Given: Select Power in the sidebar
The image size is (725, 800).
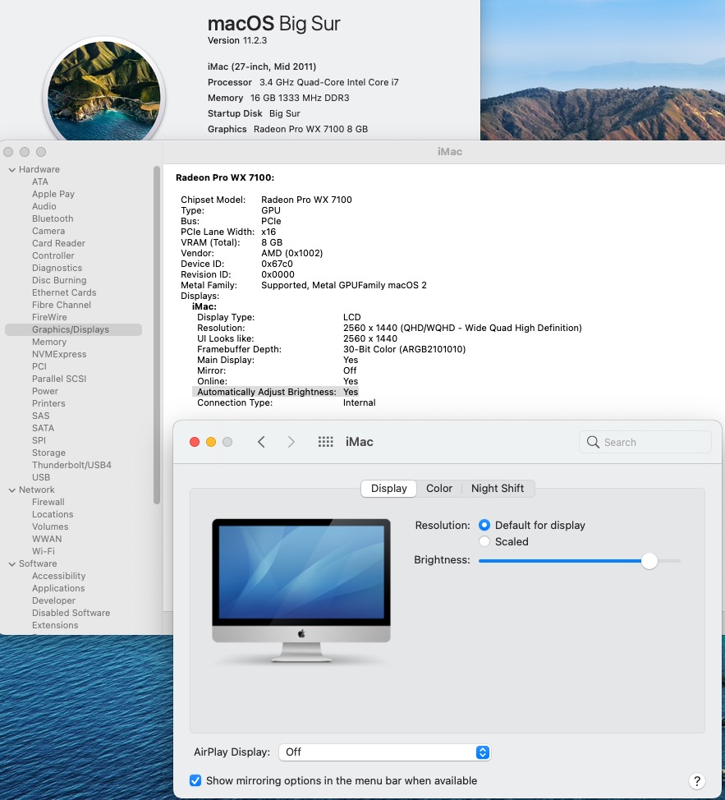Looking at the screenshot, I should pos(45,391).
